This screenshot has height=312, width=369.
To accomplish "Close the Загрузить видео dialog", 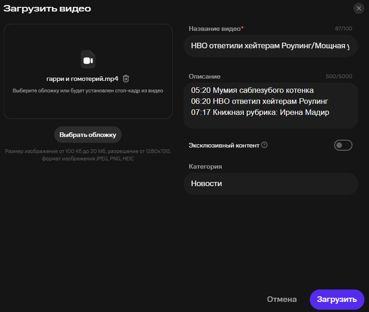I will (x=359, y=8).
